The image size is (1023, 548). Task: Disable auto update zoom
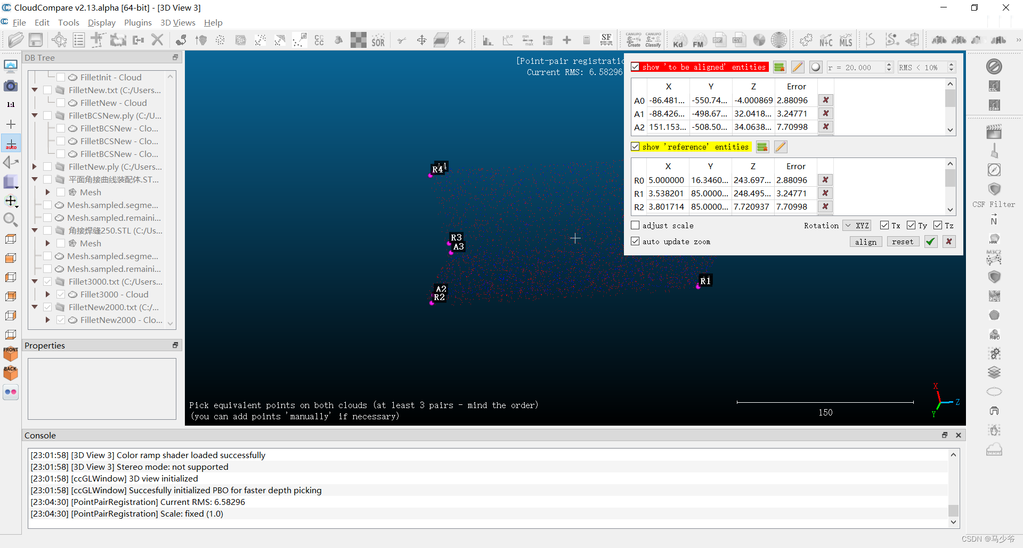pos(635,242)
